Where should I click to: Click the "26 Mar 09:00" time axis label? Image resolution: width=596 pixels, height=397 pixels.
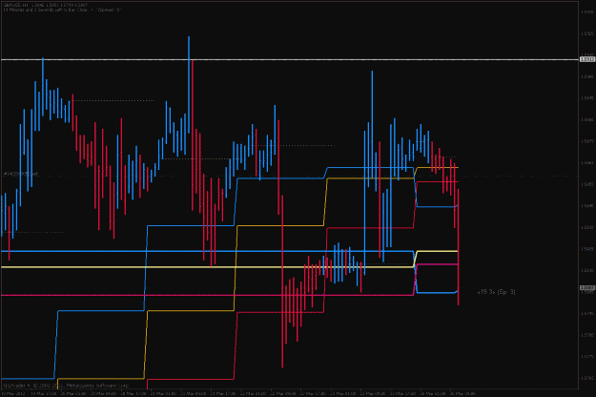click(x=462, y=393)
